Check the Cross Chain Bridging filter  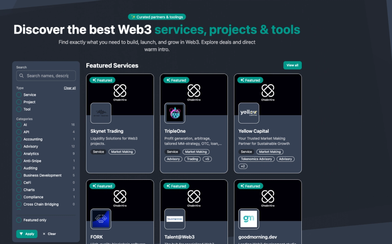(x=19, y=204)
